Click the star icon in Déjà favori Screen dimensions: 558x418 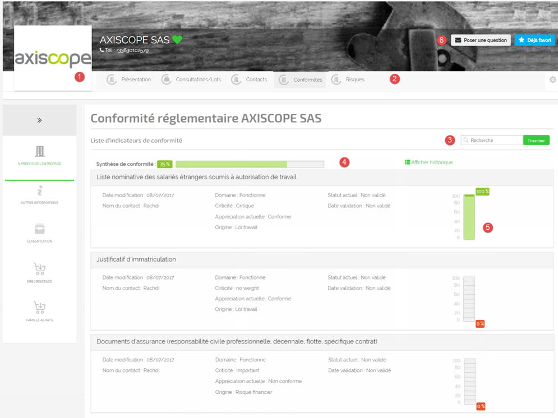click(522, 40)
